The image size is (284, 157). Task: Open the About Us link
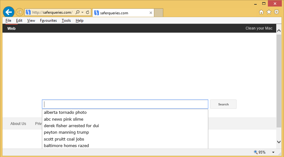(x=18, y=124)
